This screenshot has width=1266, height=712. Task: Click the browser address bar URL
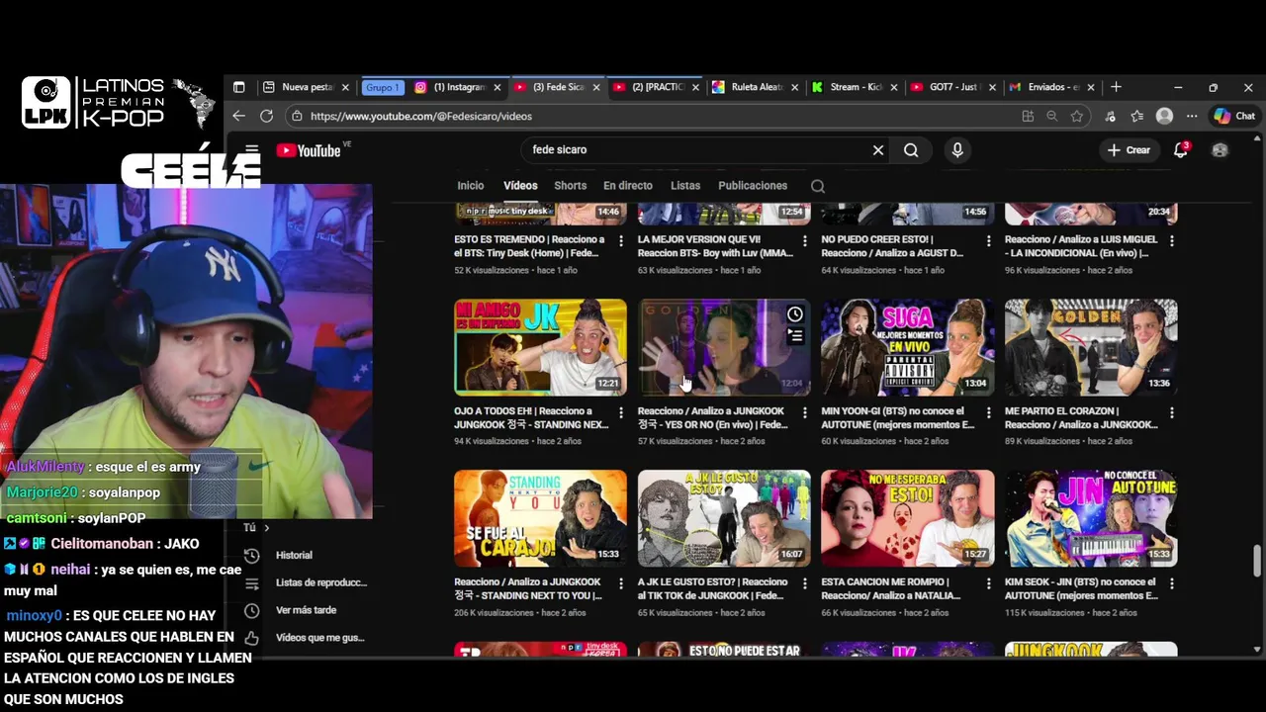coord(421,116)
